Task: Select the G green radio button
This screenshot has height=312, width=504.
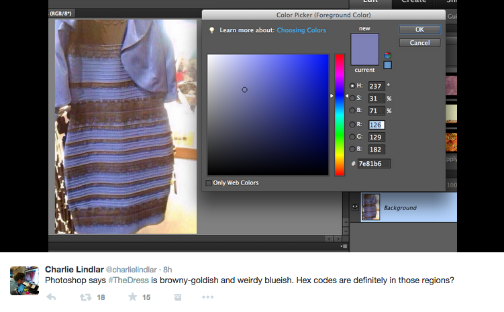Action: 352,137
